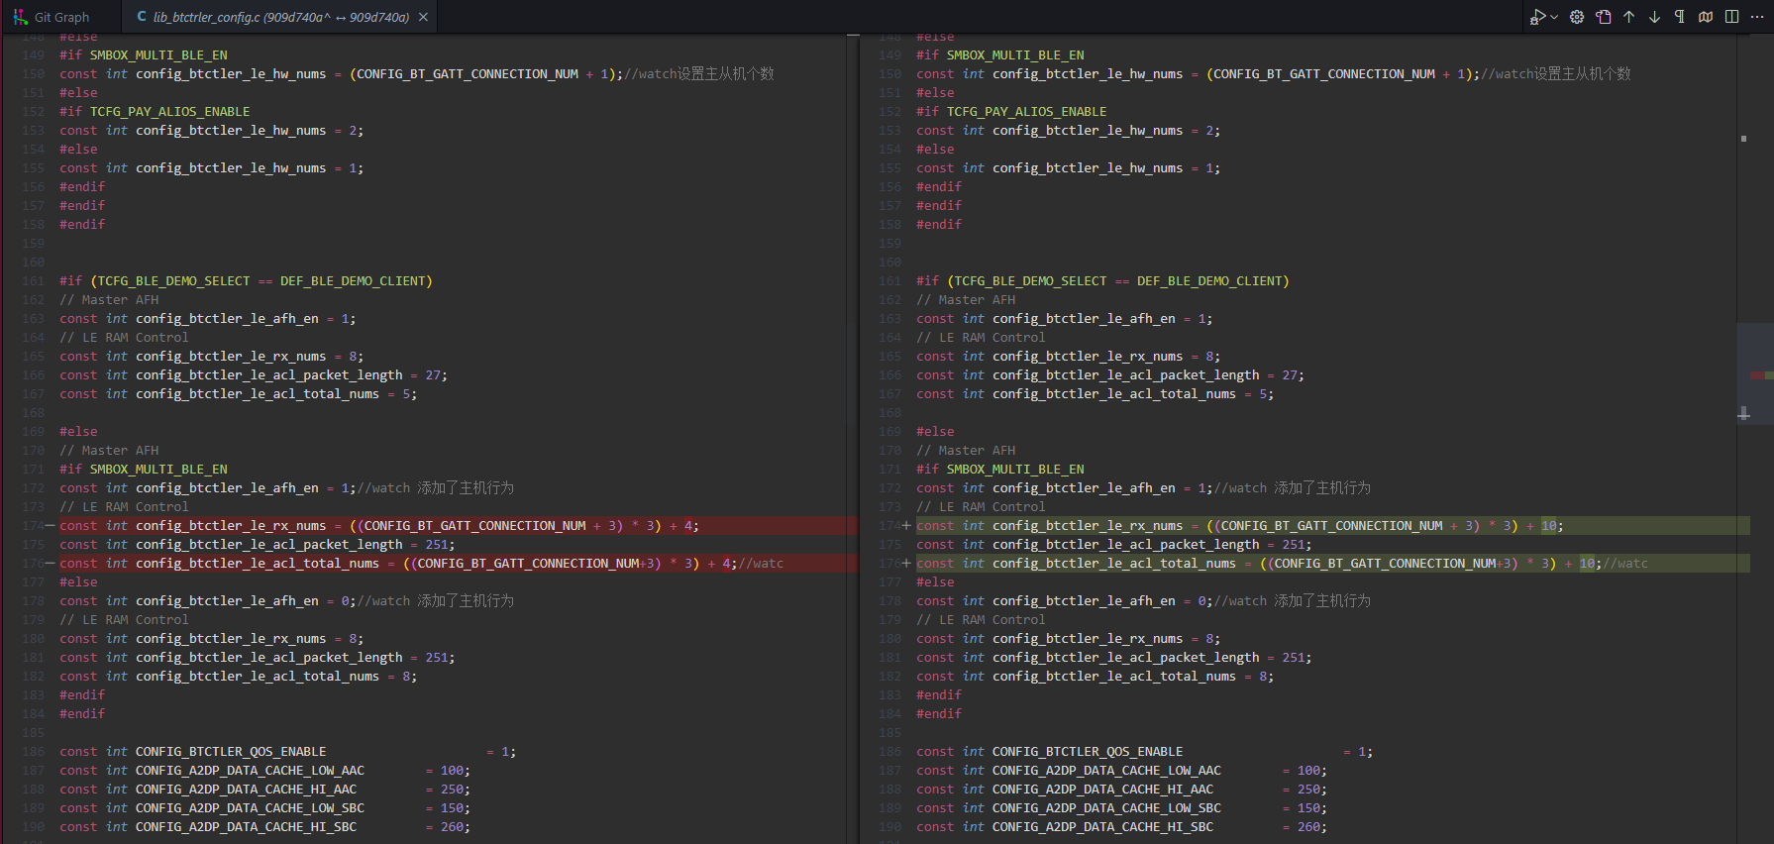This screenshot has height=844, width=1774.
Task: Click the Run and Debug play icon
Action: coord(1536,17)
